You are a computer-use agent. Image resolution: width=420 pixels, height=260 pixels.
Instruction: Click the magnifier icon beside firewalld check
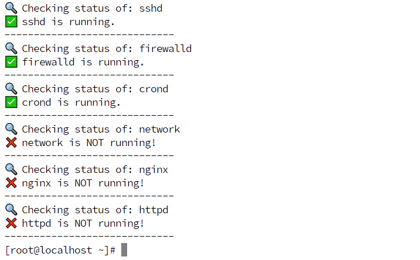11,48
